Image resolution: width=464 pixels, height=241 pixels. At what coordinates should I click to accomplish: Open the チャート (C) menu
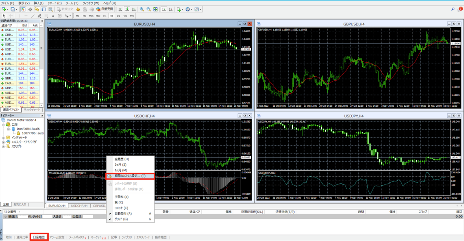point(55,3)
